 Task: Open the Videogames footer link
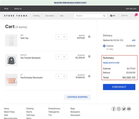54,112
